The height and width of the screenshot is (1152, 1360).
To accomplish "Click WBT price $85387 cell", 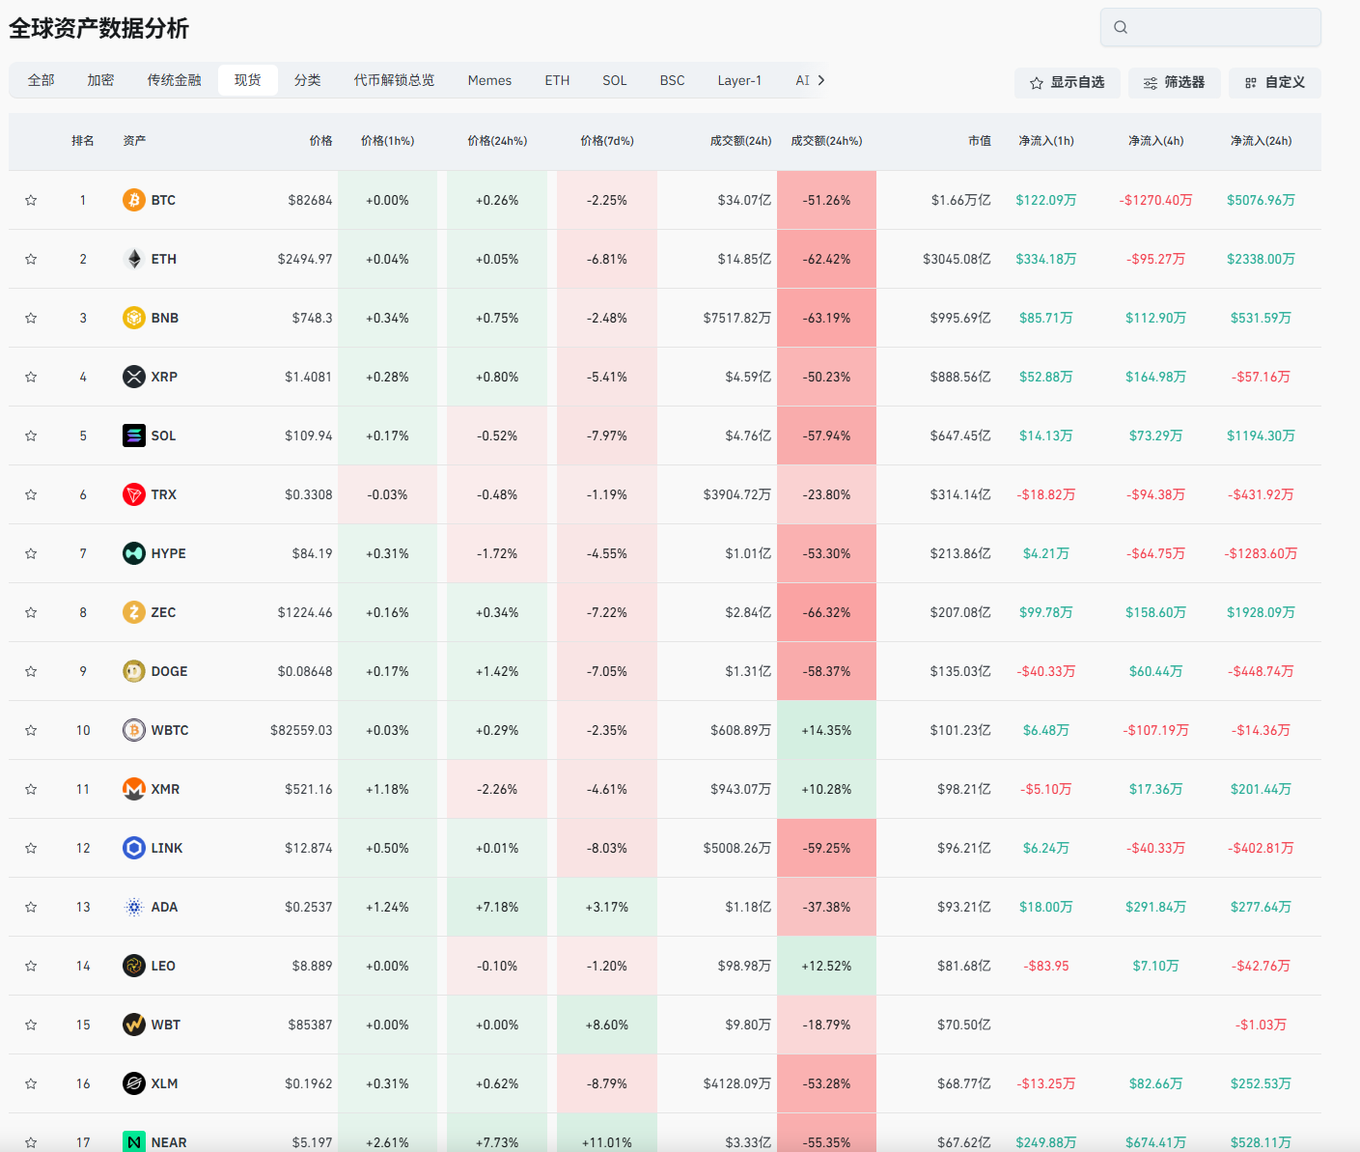I will pos(310,1025).
